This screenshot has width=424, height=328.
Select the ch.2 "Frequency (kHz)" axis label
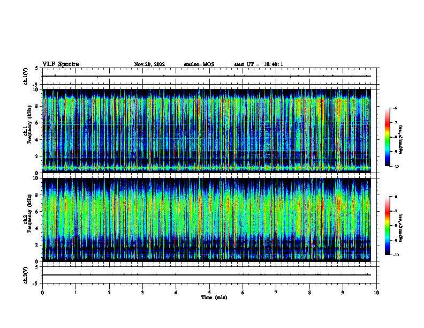(29, 213)
